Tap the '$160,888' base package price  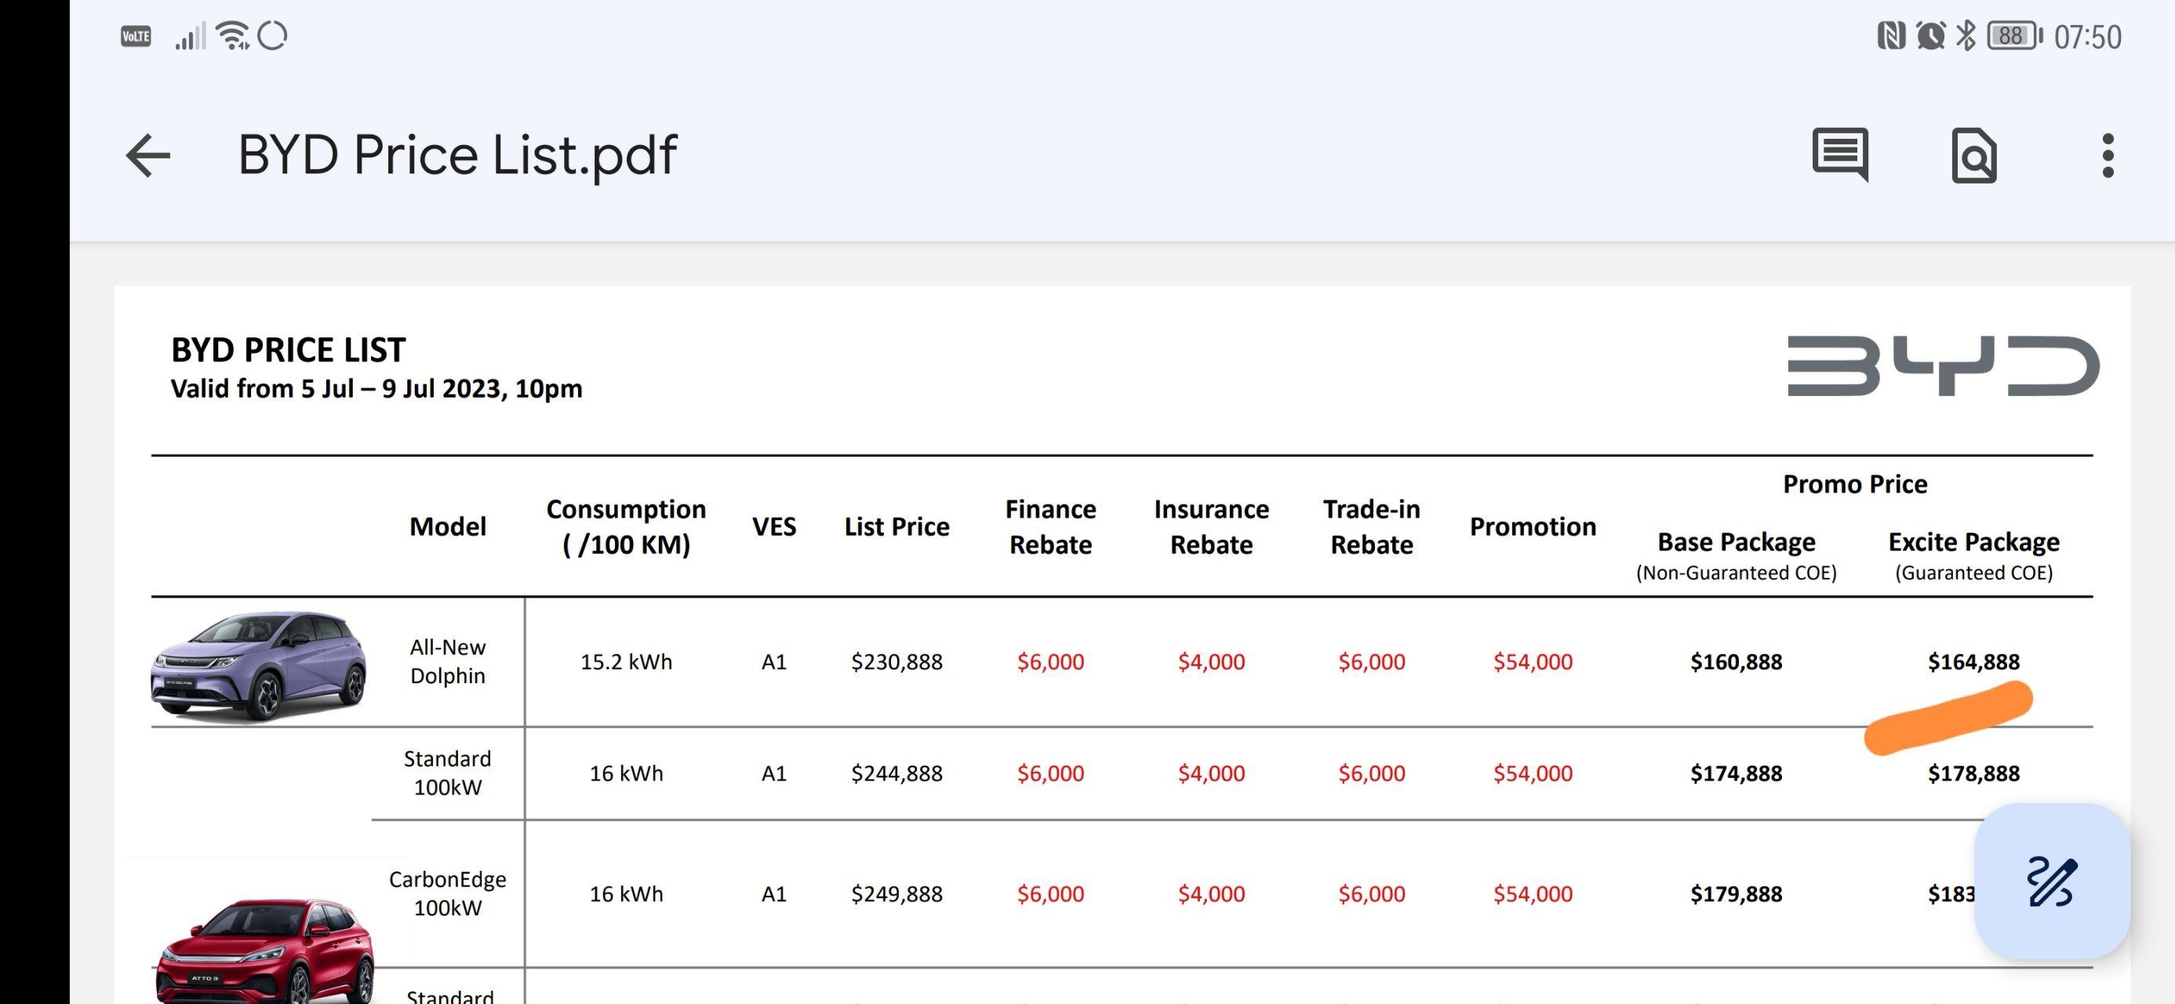[1736, 661]
